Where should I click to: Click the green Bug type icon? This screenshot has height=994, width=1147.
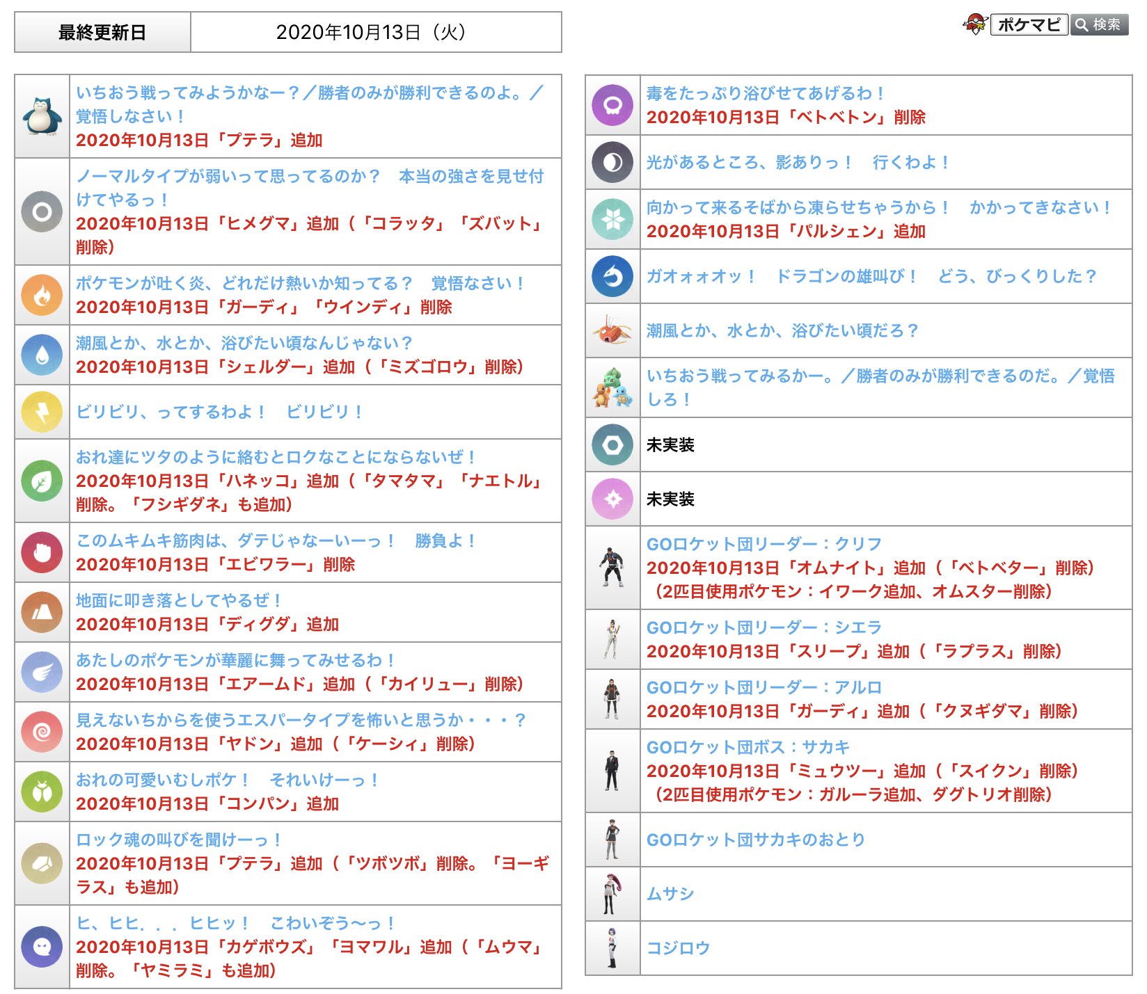click(x=42, y=792)
